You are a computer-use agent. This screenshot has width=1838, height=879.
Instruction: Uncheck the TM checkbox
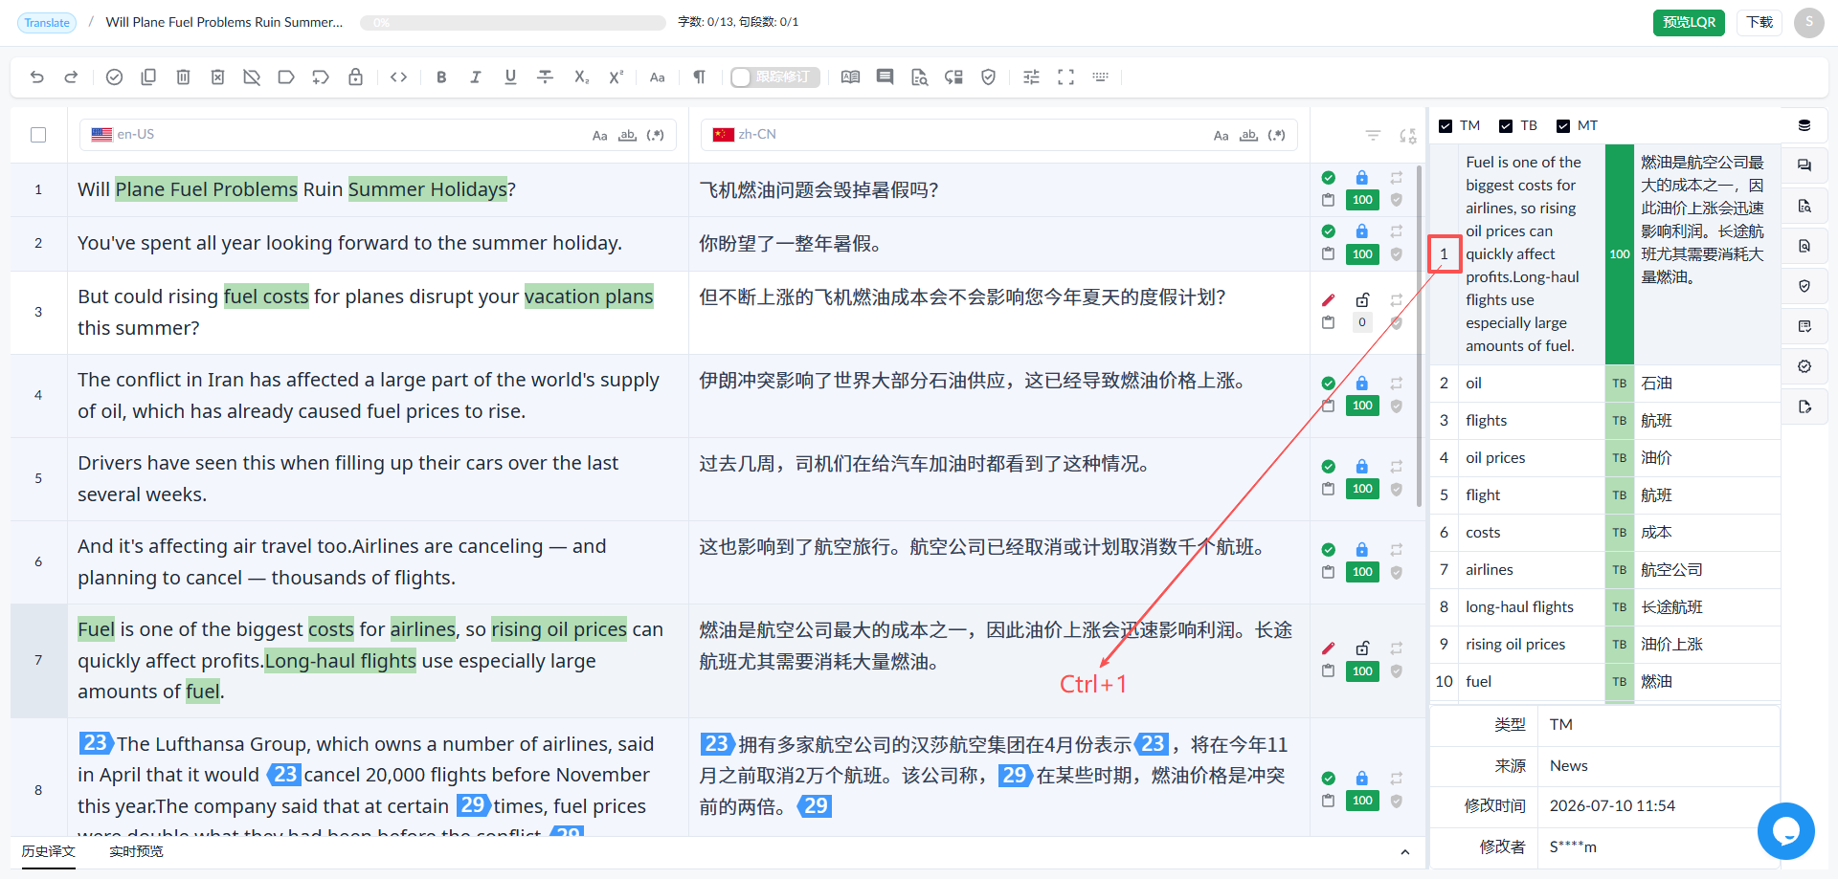[1446, 126]
